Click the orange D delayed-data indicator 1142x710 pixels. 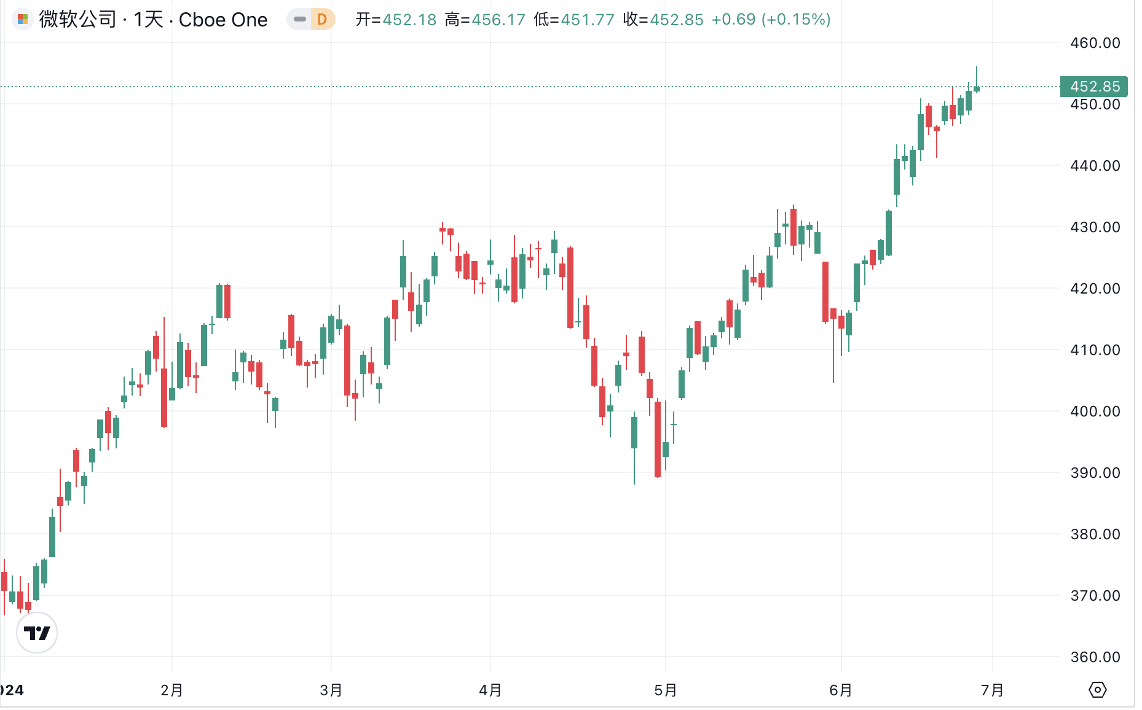point(322,20)
